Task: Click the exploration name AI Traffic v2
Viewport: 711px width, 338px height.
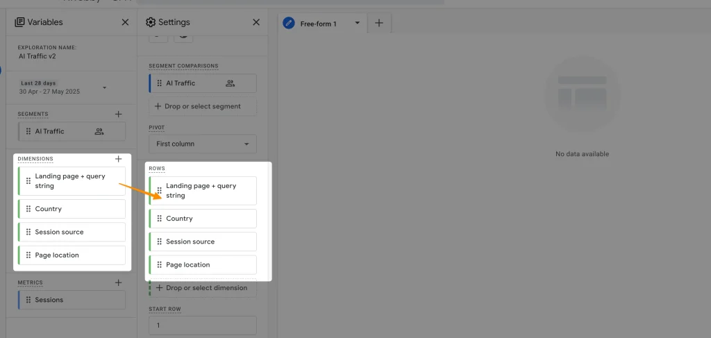Action: [37, 57]
